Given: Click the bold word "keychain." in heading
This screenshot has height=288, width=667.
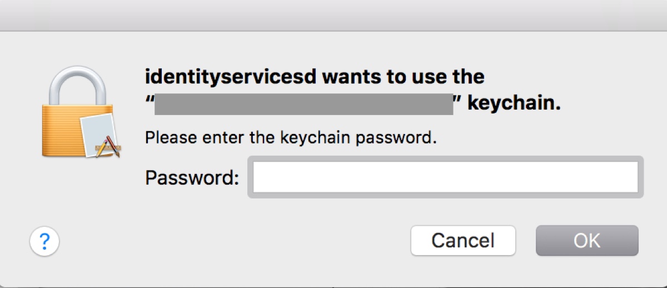Looking at the screenshot, I should (514, 103).
